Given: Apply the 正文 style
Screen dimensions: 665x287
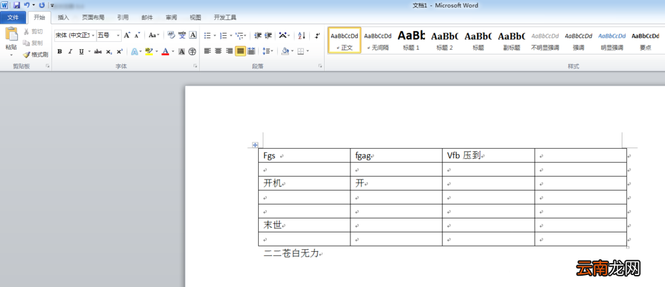Looking at the screenshot, I should [344, 41].
